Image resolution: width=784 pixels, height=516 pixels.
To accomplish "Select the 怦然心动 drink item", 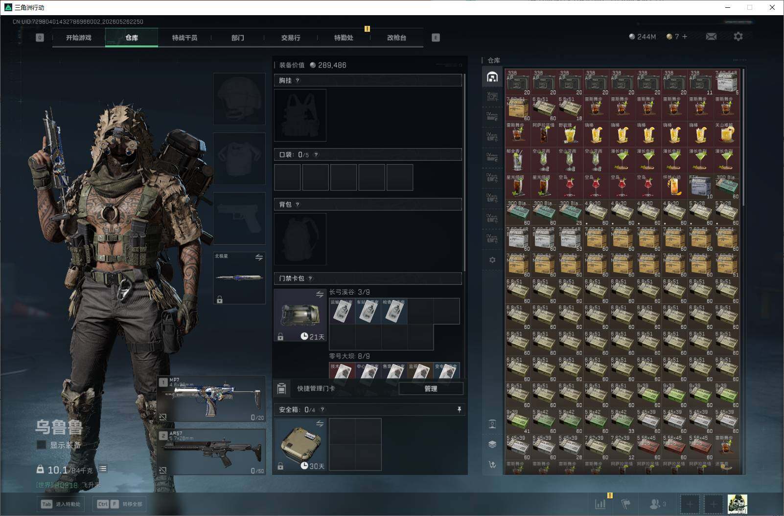I will (674, 186).
